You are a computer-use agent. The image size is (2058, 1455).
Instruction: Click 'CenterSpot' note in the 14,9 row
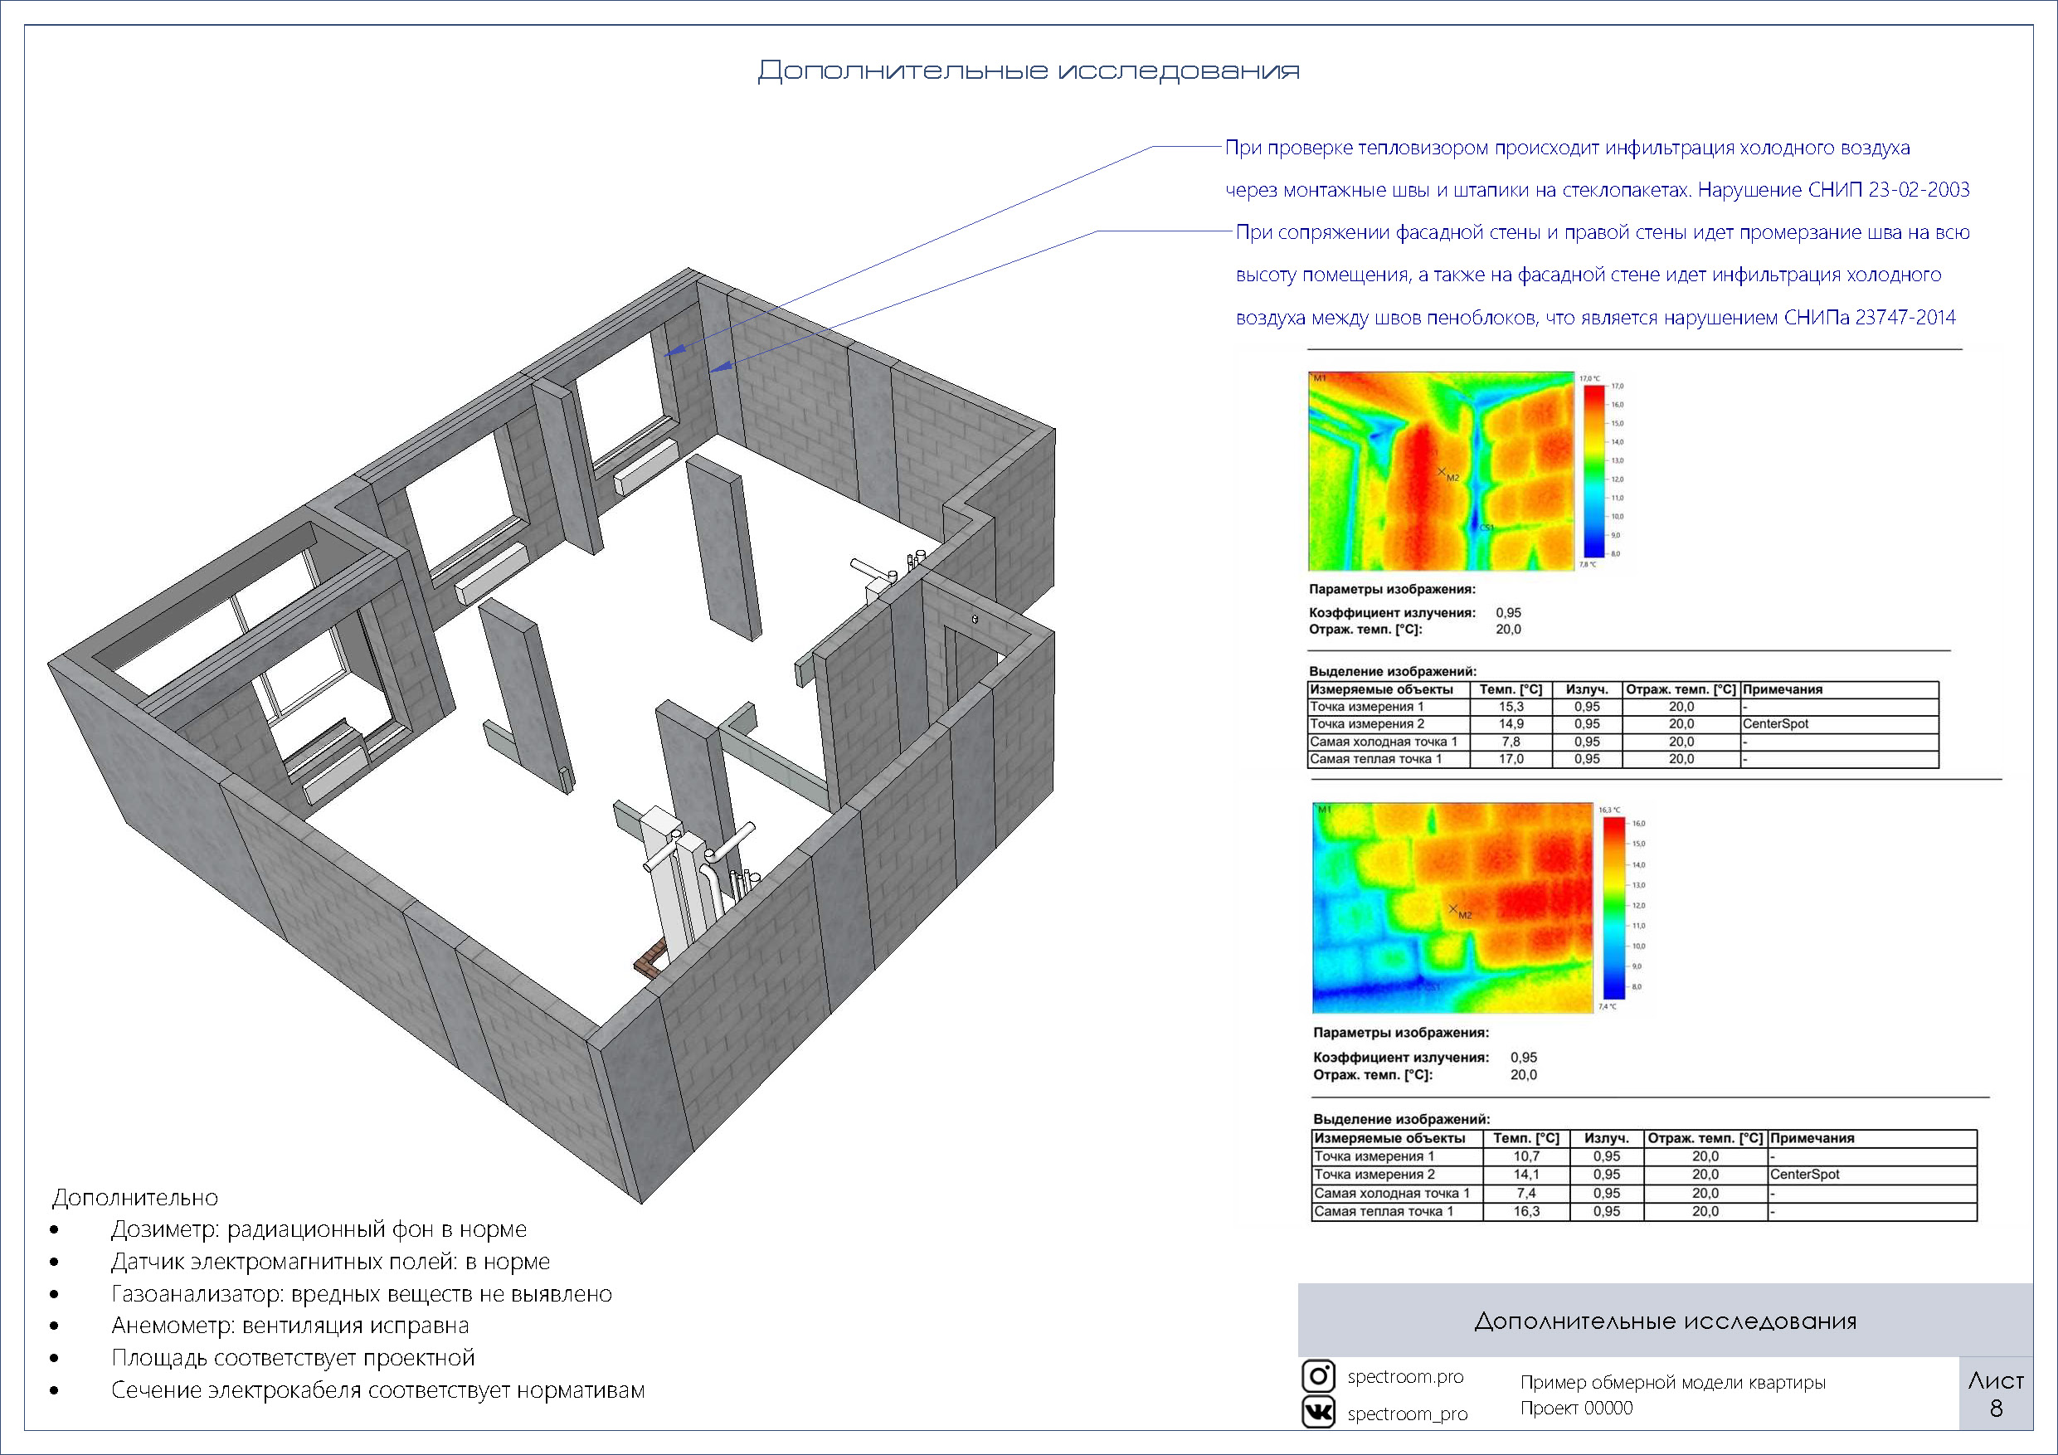(x=1776, y=723)
